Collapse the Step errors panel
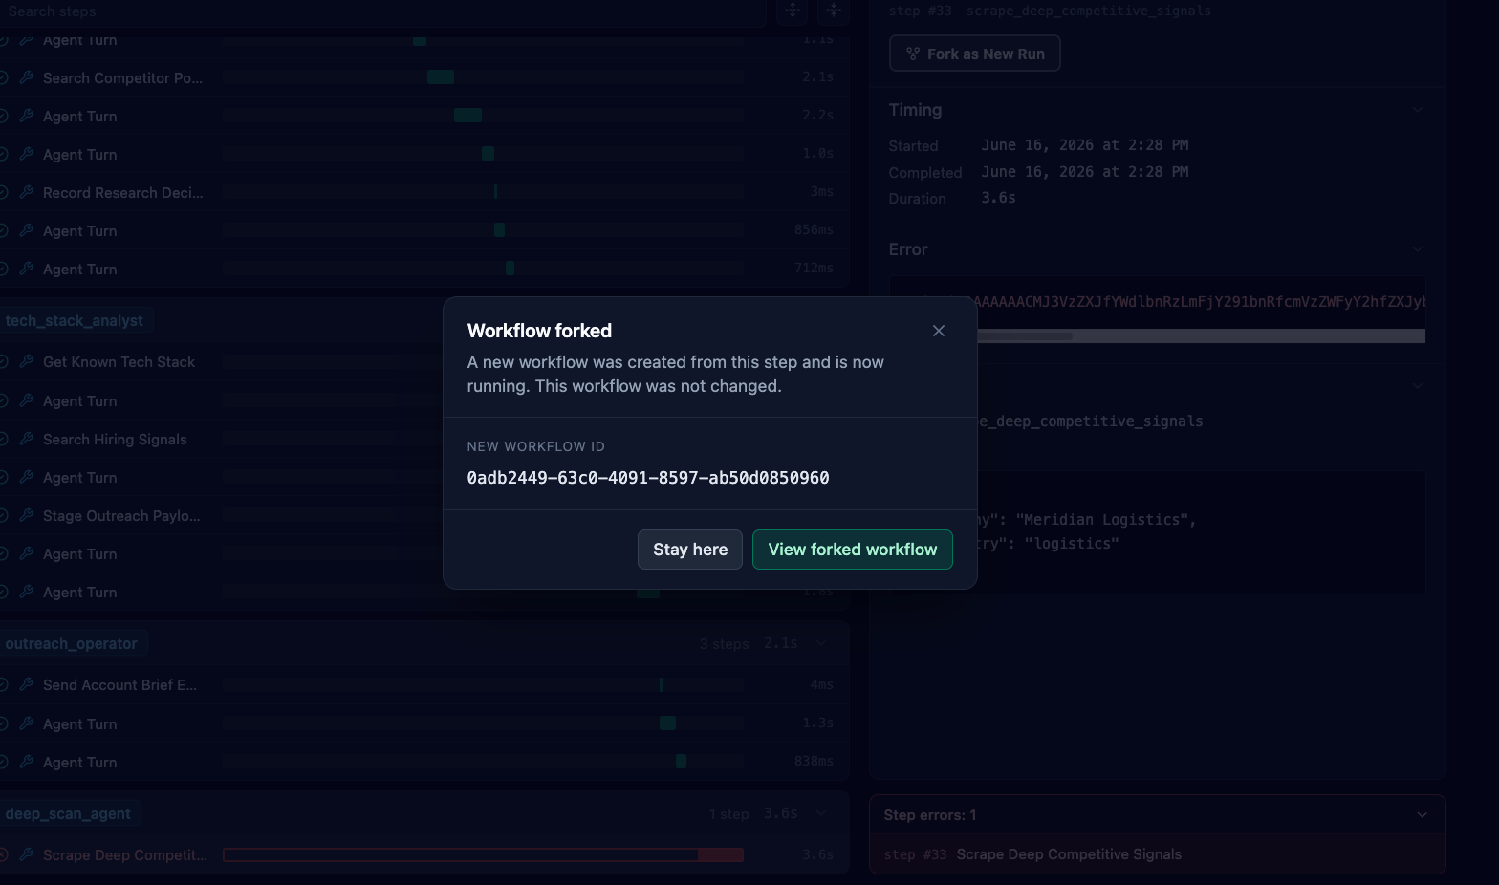The width and height of the screenshot is (1499, 885). [1423, 815]
